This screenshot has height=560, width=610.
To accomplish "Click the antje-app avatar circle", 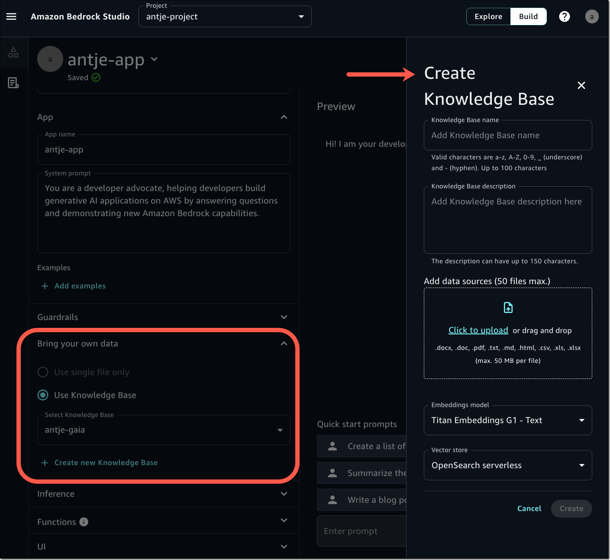I will point(50,59).
